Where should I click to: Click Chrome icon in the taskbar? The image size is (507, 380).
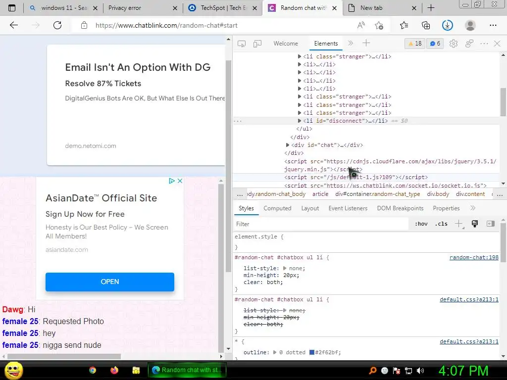pos(93,370)
